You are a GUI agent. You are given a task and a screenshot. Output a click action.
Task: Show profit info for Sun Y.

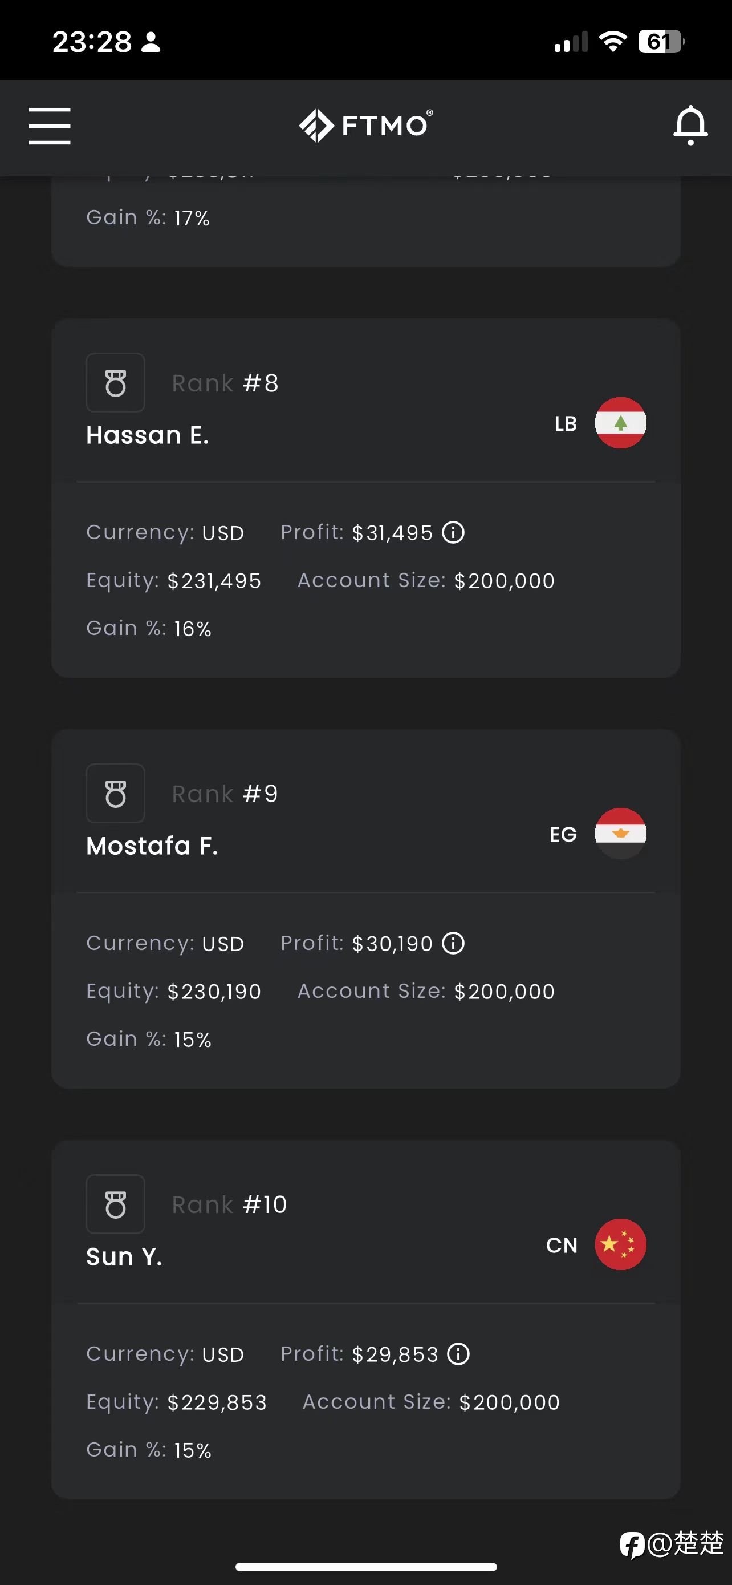click(x=458, y=1354)
